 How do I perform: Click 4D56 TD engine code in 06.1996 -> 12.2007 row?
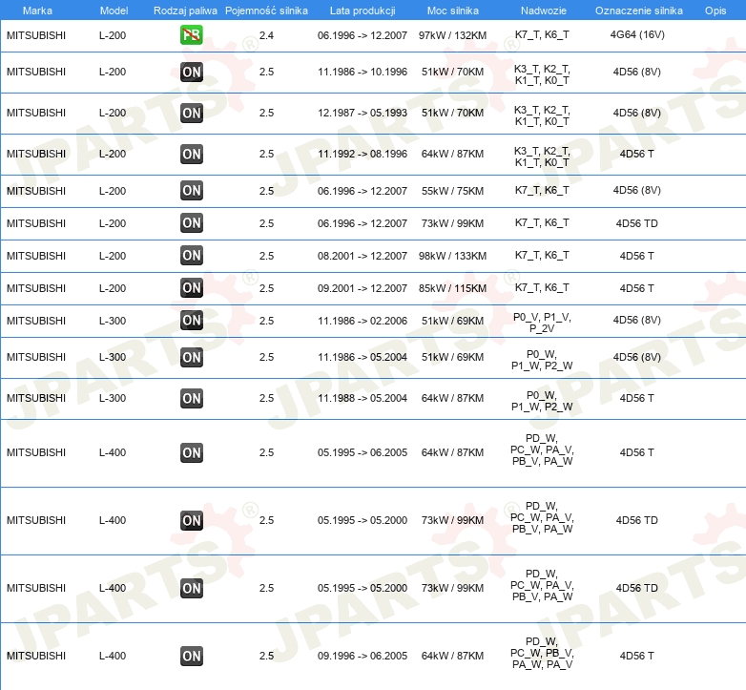pyautogui.click(x=636, y=223)
